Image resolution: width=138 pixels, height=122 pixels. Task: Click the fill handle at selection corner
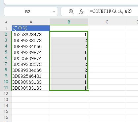88,90
